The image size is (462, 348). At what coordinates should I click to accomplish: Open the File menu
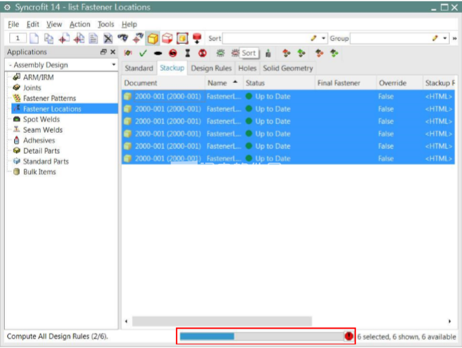(x=13, y=24)
